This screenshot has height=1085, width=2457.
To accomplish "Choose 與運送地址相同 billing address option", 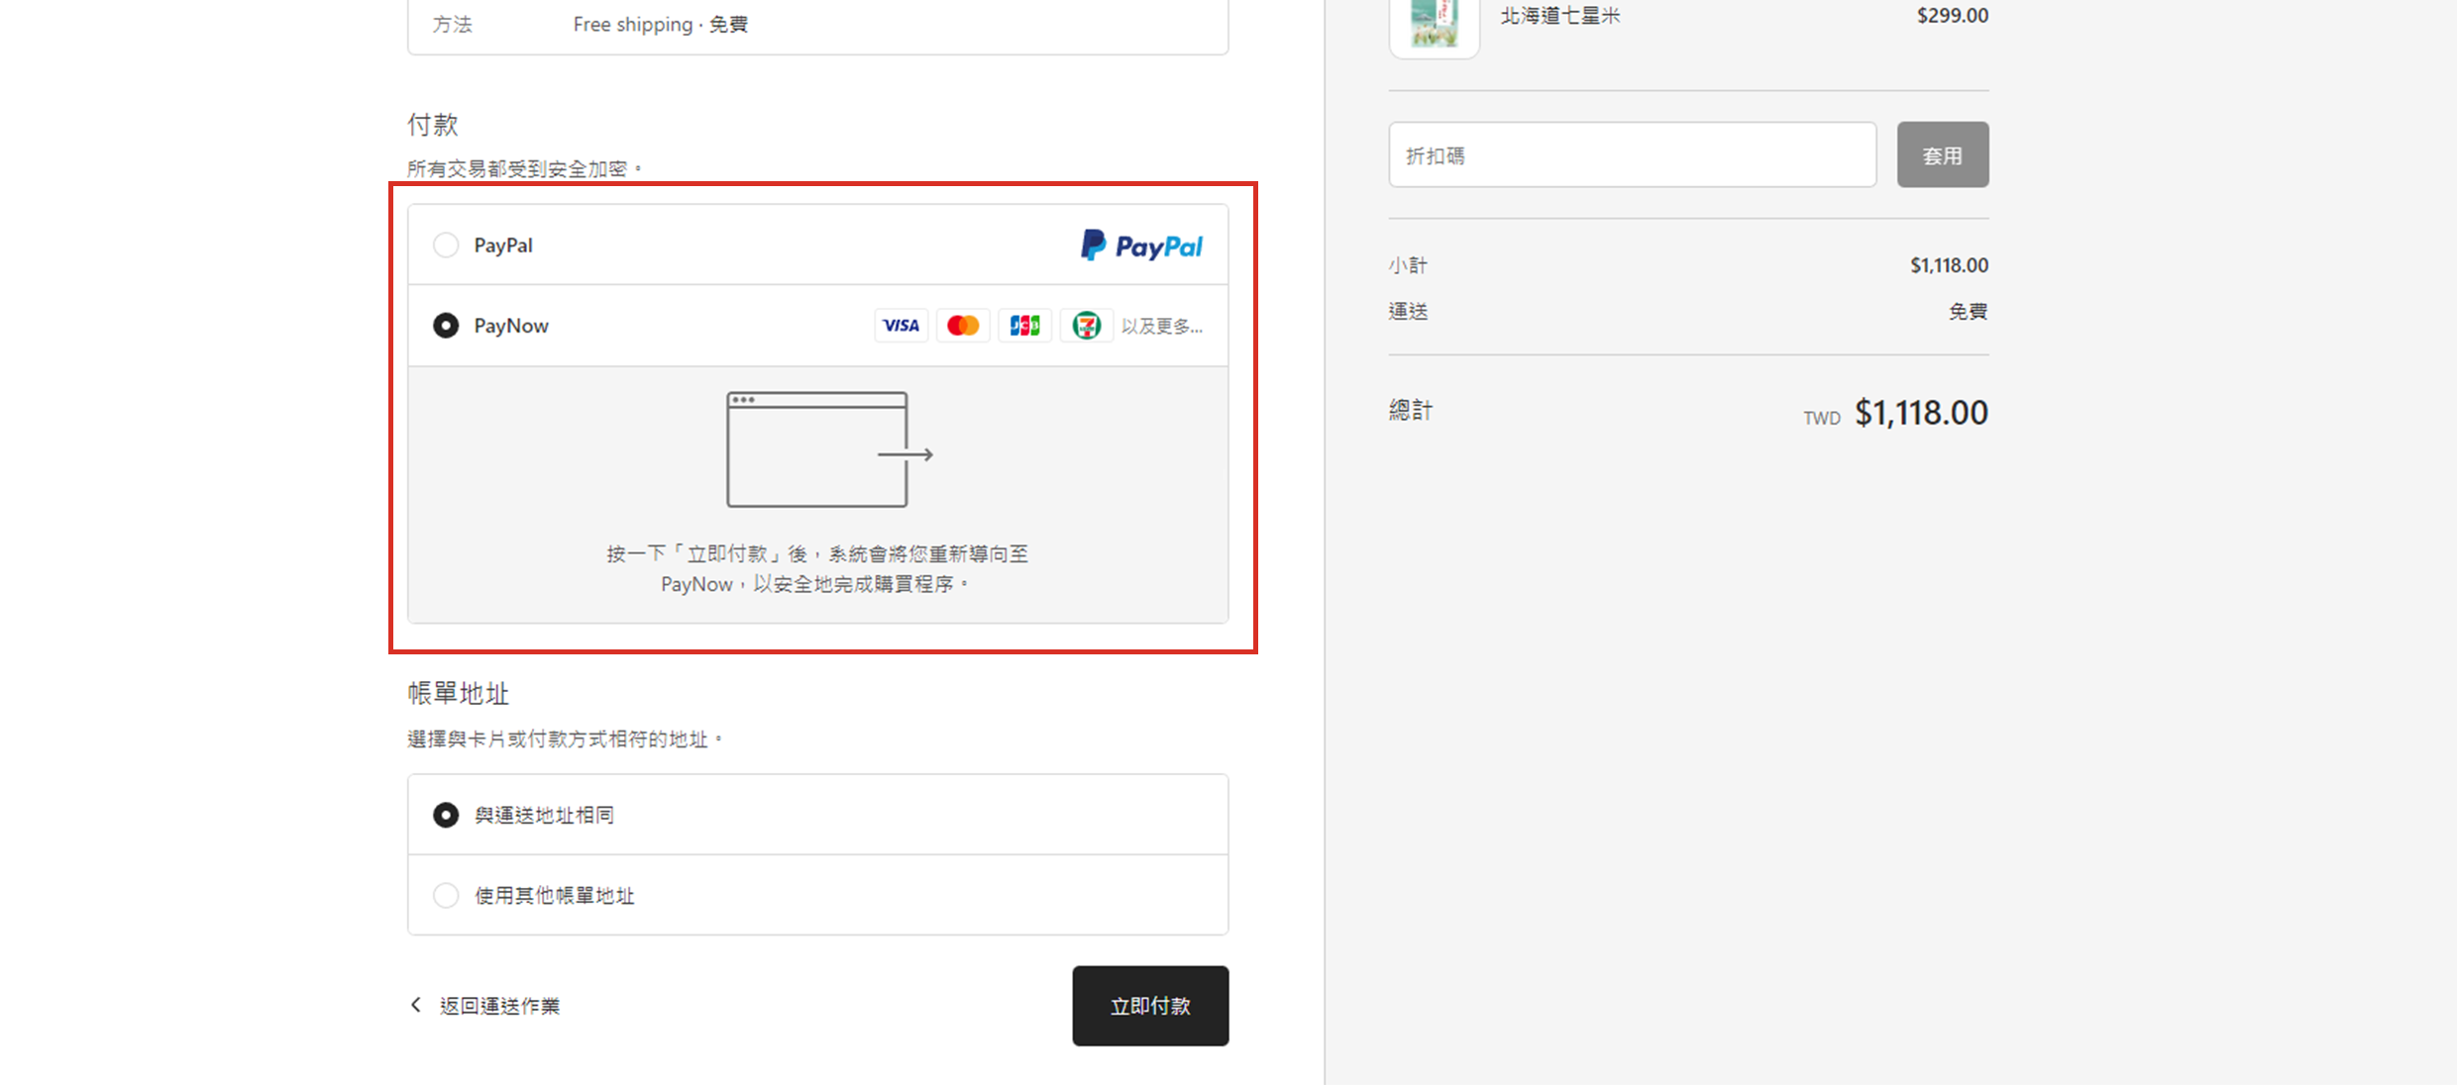I will click(x=446, y=815).
